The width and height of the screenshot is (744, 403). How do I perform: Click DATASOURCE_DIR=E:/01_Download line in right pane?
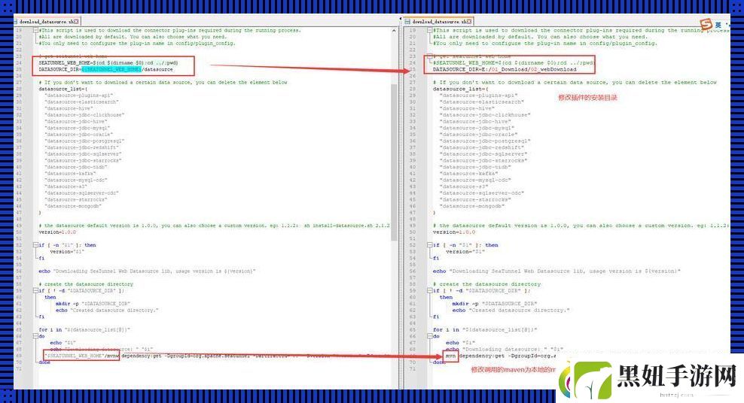[x=505, y=69]
